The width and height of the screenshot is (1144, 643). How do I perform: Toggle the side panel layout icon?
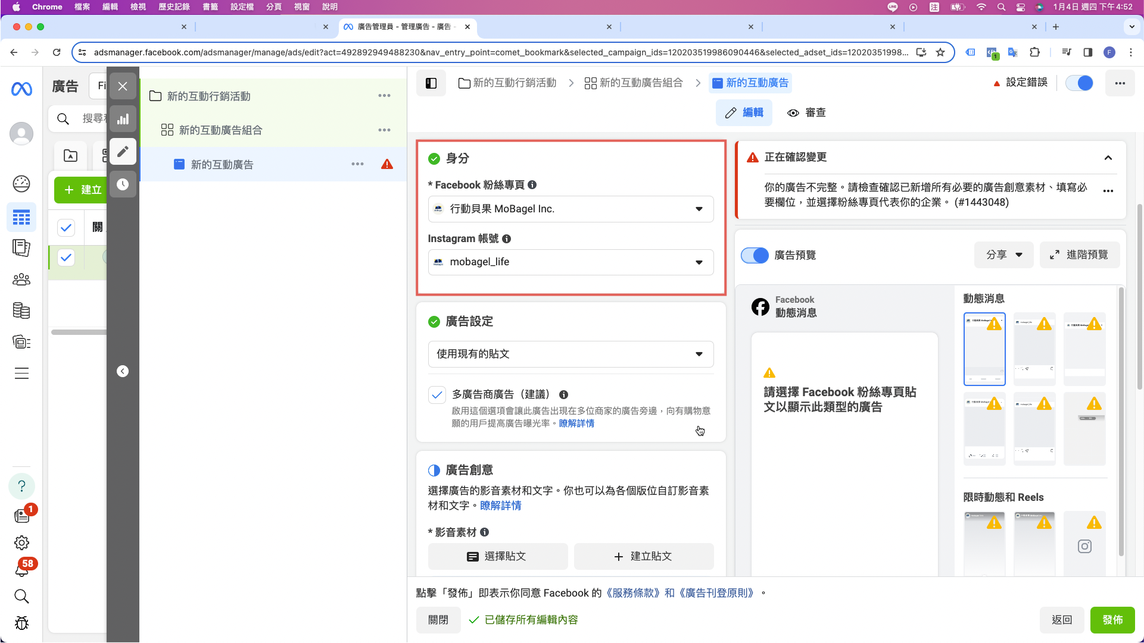[x=431, y=83]
